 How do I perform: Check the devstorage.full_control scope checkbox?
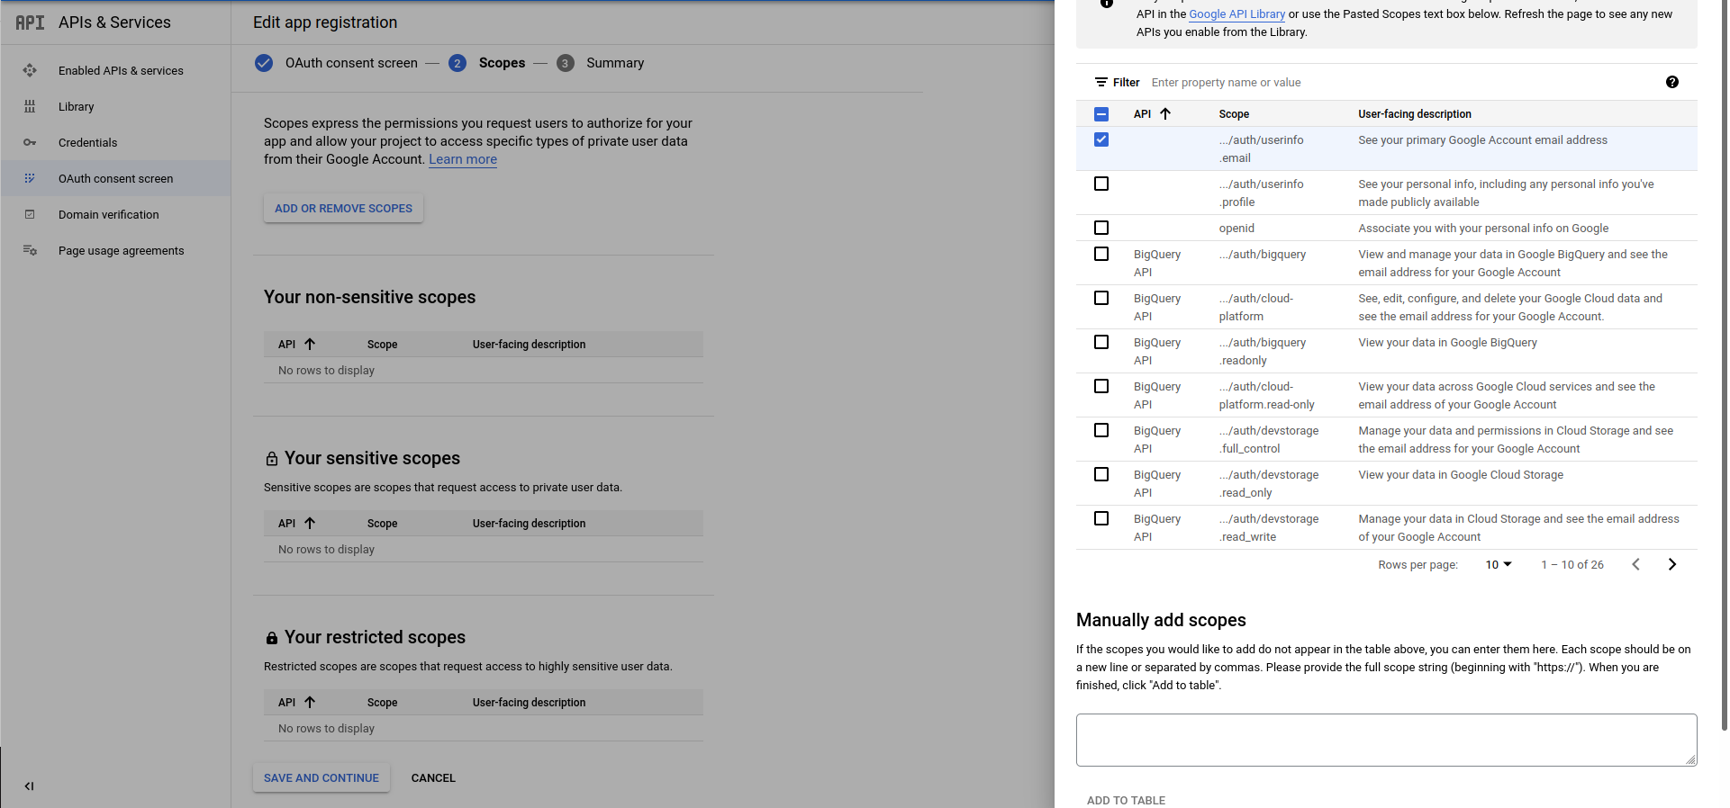[1100, 430]
